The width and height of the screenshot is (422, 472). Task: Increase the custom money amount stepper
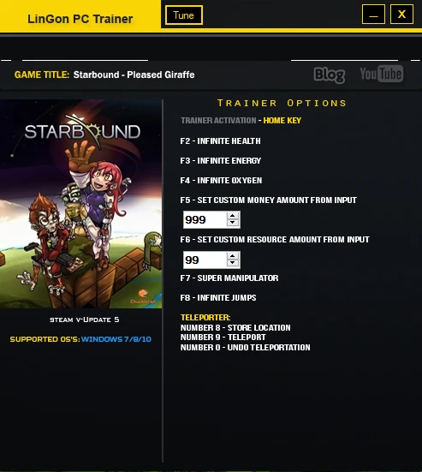pos(233,216)
